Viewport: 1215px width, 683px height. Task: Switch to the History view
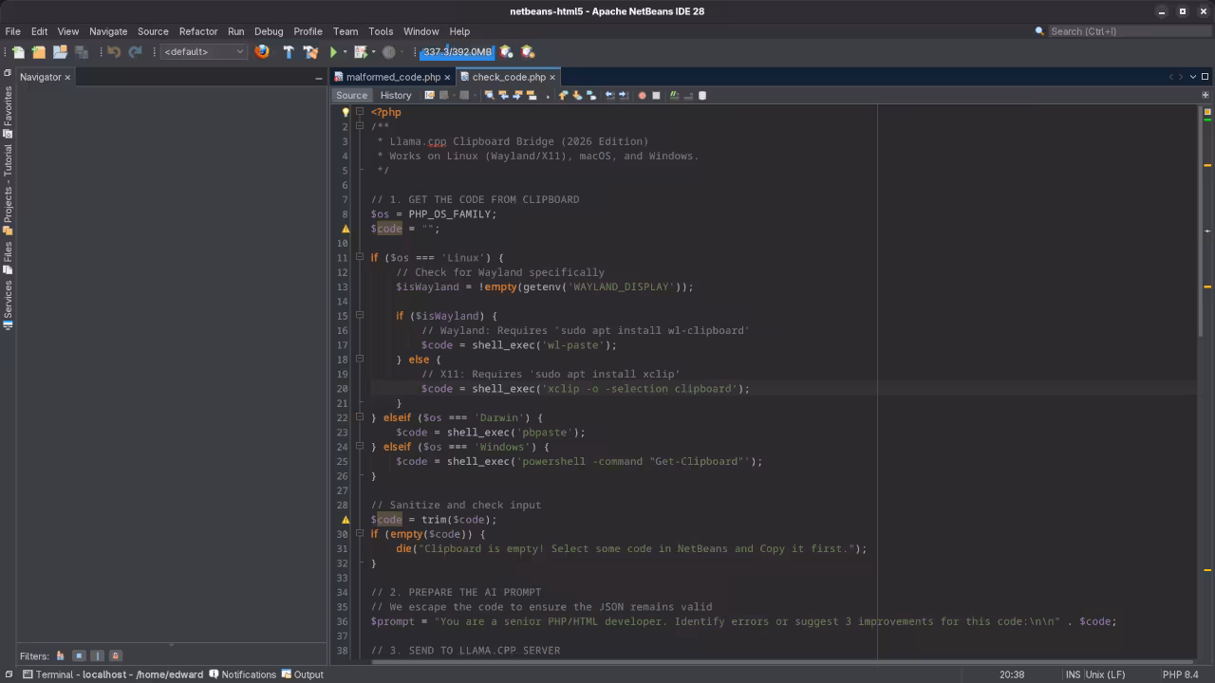395,95
